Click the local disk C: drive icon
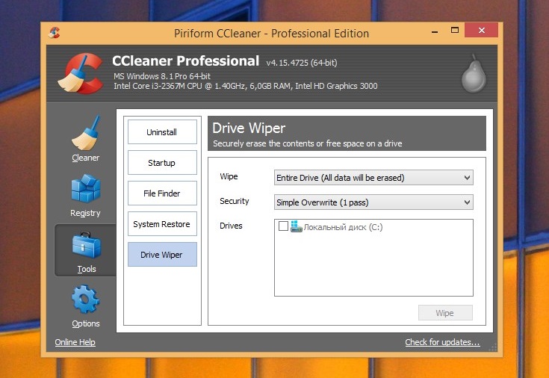The image size is (549, 378). pos(297,227)
